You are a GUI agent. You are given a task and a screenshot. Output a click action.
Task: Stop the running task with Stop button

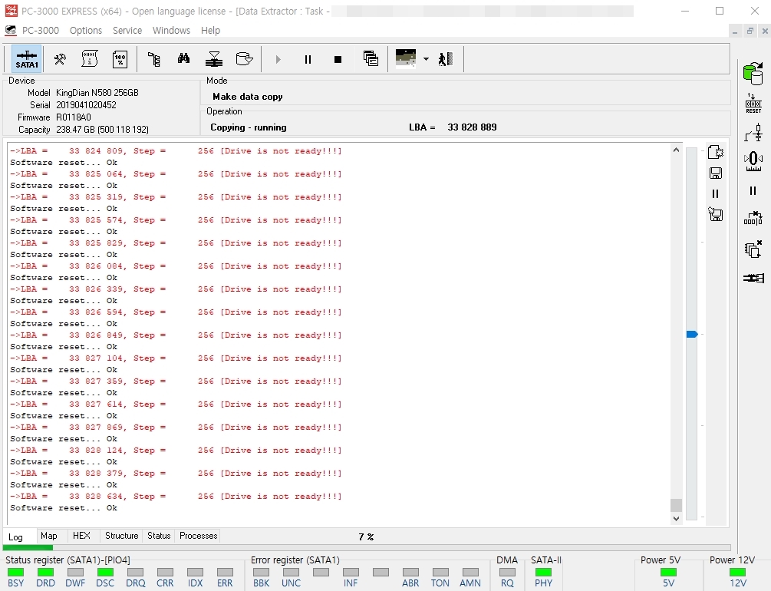338,60
